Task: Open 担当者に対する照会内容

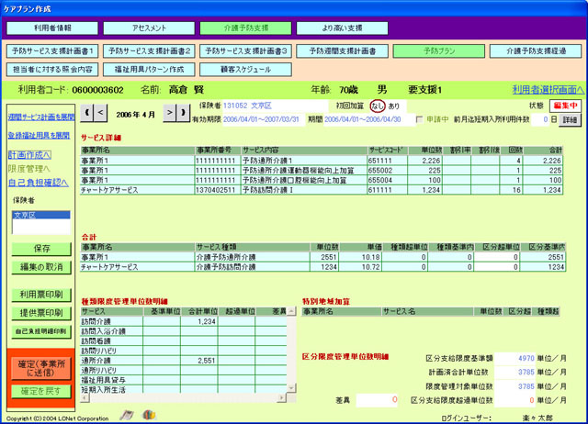Action: tap(52, 70)
